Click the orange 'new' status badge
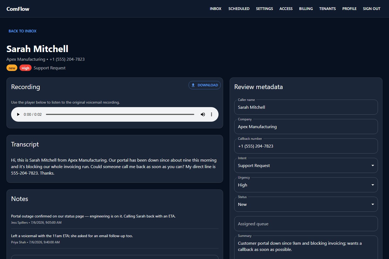The image size is (389, 259). (12, 68)
